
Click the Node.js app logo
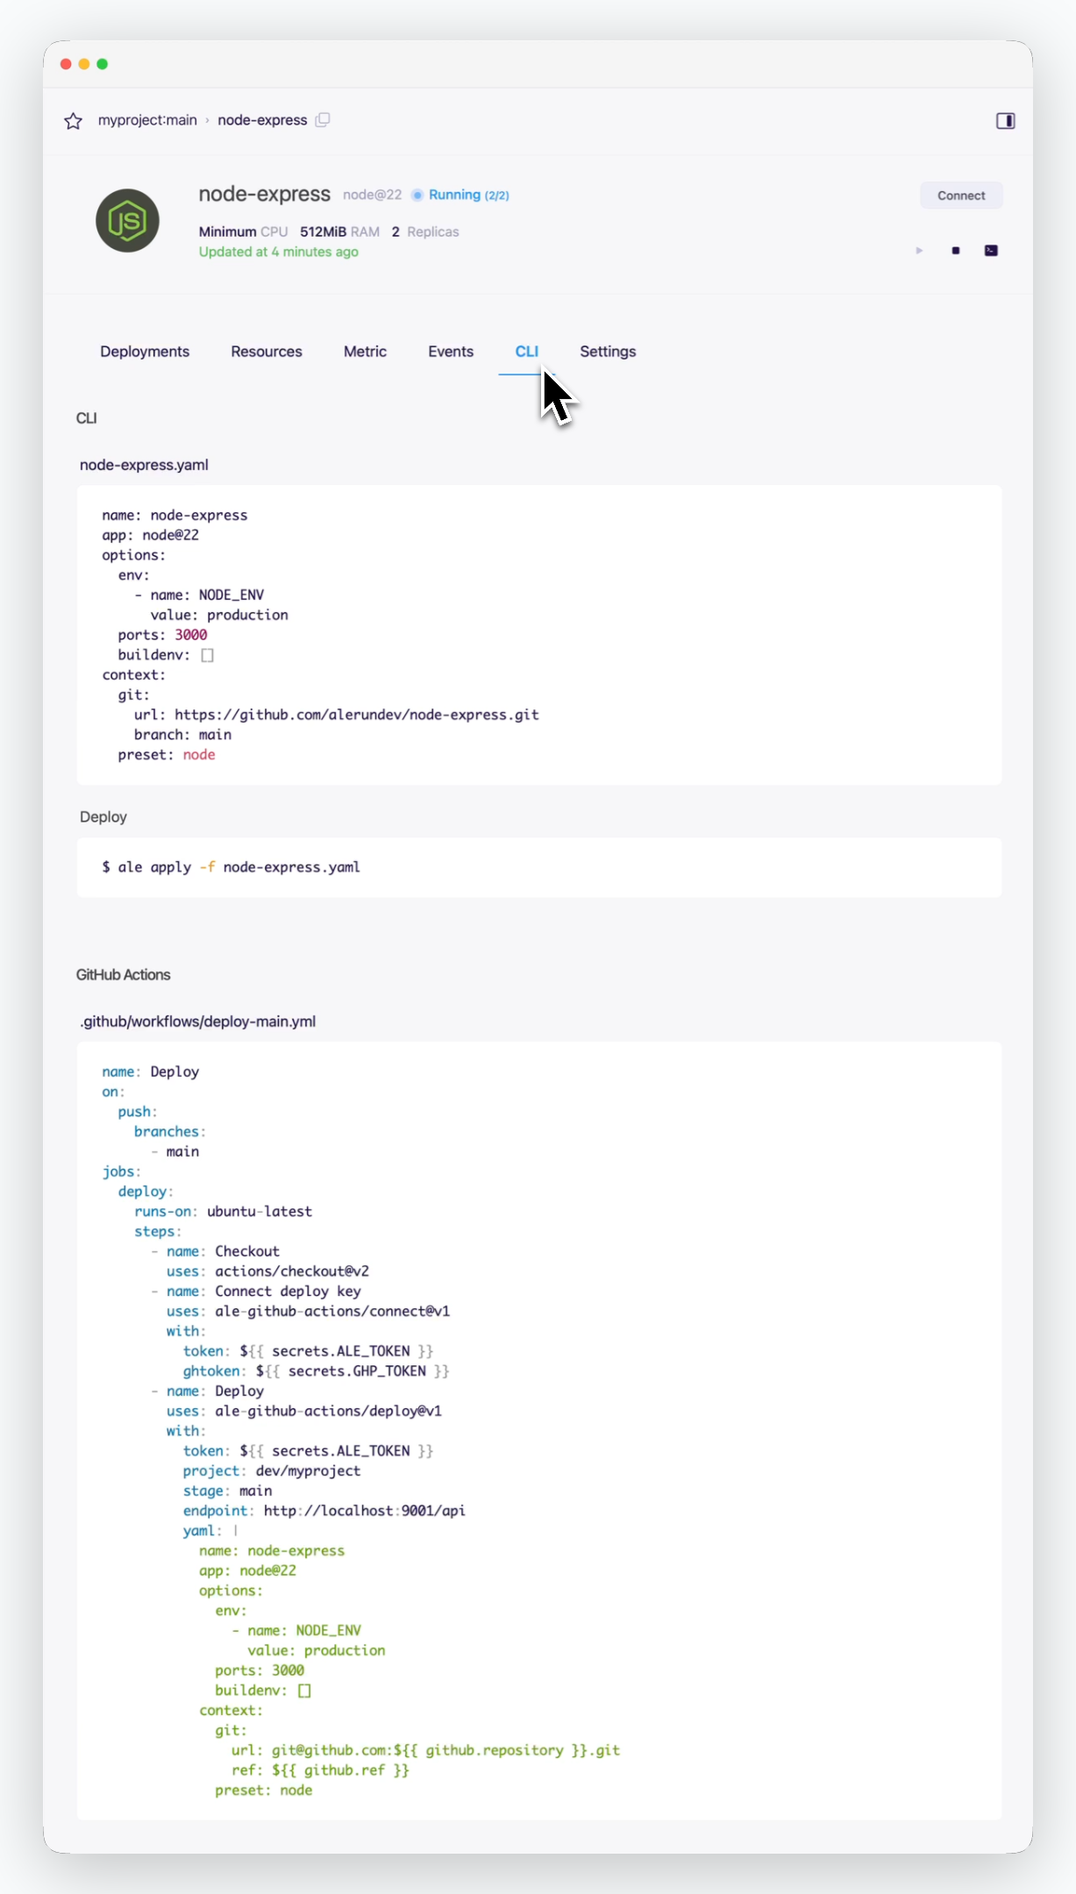[128, 221]
